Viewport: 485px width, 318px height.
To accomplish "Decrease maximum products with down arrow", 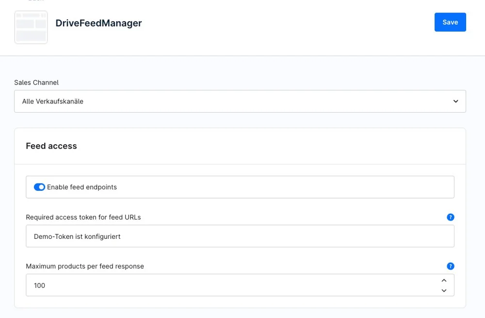I will click(x=444, y=290).
